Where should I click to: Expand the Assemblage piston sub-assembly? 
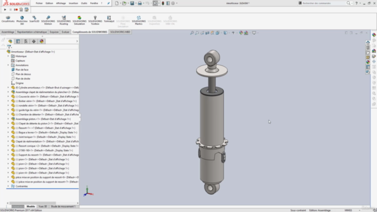pyautogui.click(x=8, y=119)
